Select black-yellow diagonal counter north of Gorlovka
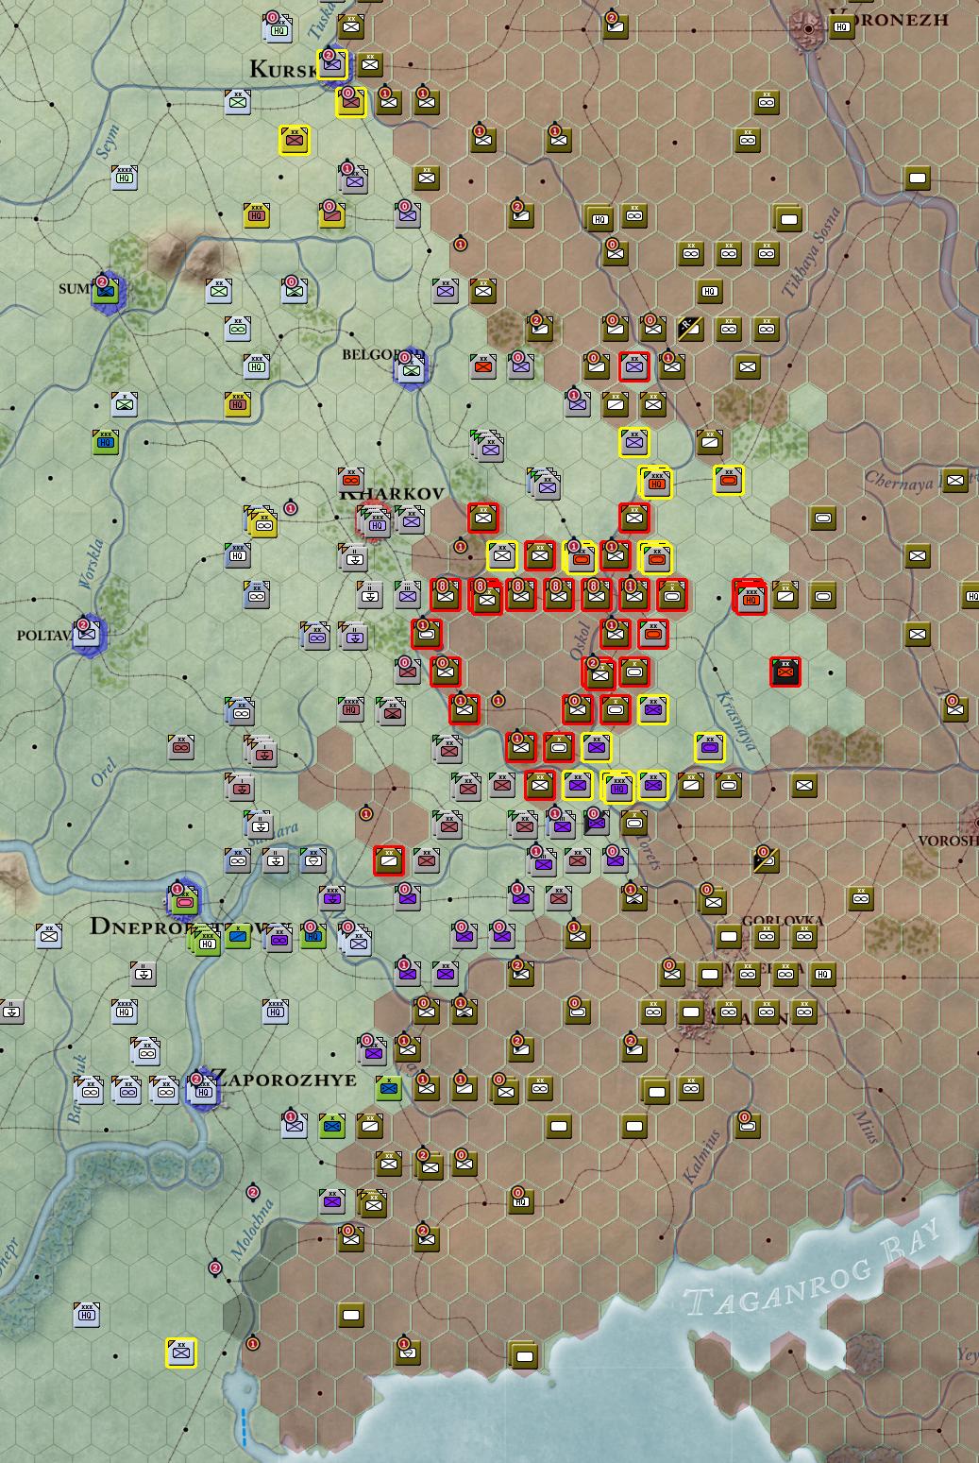 766,859
